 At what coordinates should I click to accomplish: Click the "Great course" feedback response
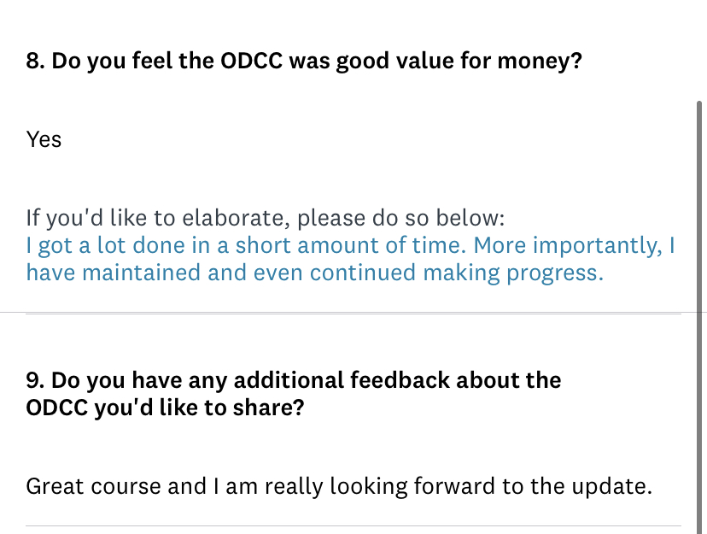coord(339,487)
